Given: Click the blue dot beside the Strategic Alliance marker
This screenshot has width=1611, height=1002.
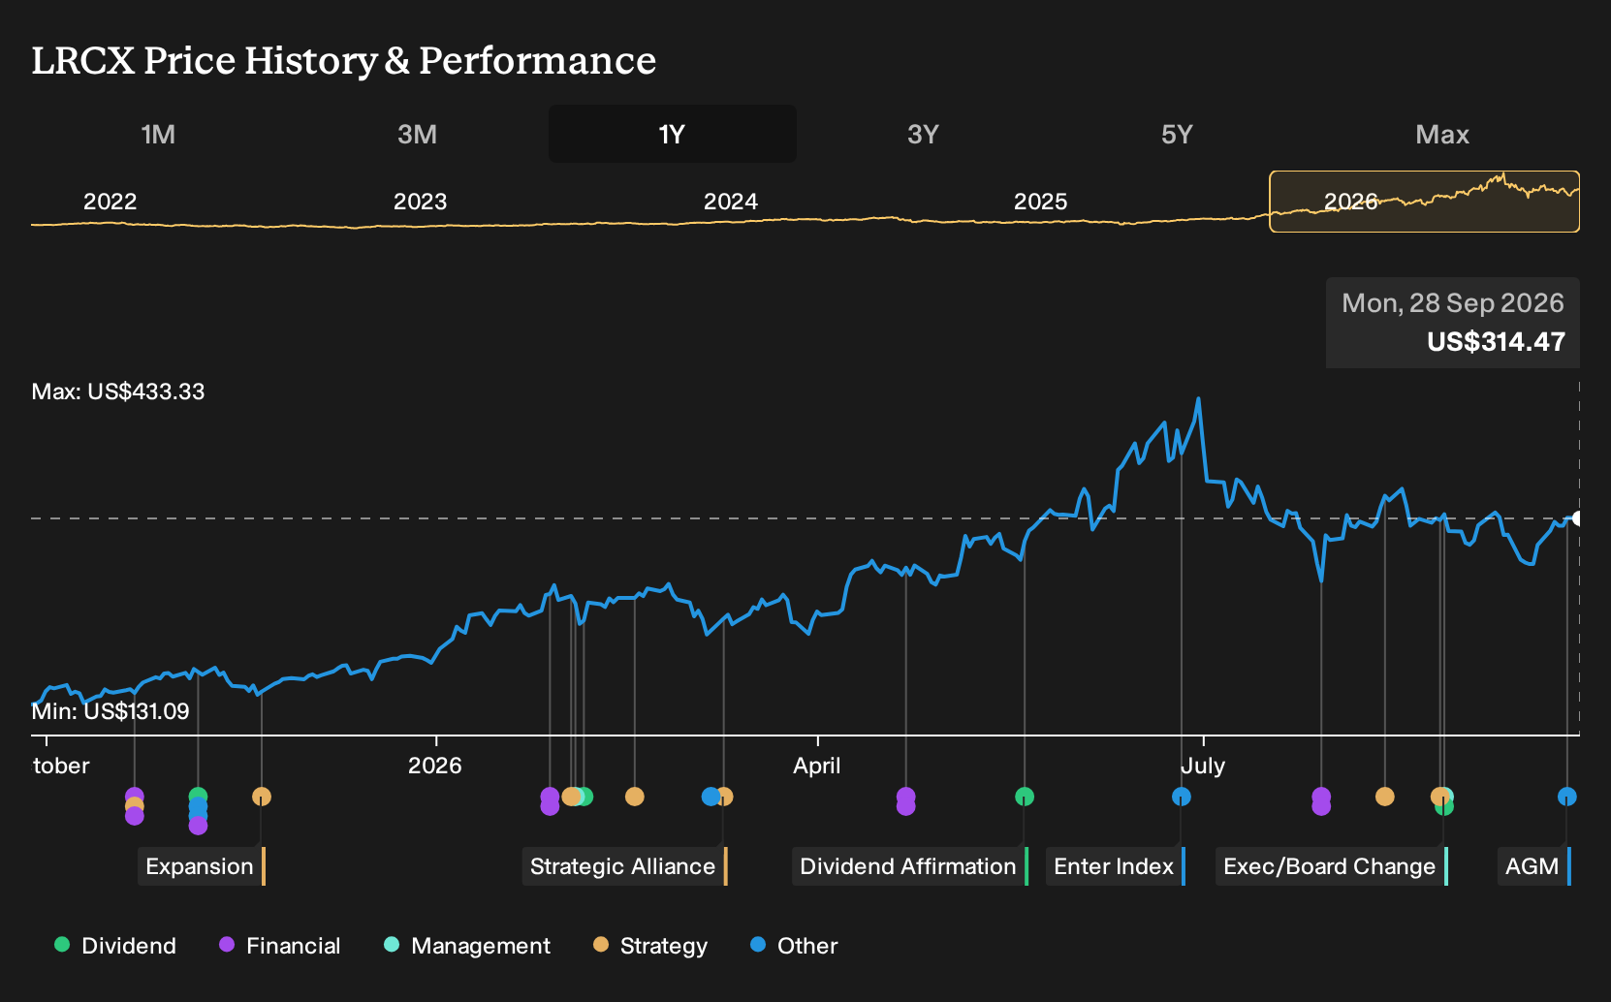Looking at the screenshot, I should (x=711, y=797).
